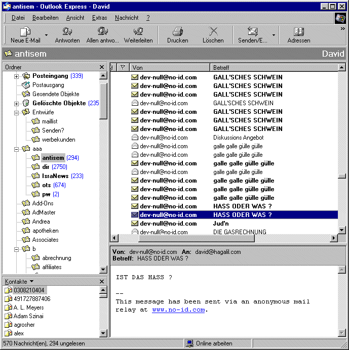Select the IsraNews folder
349x350 pixels.
tap(56, 176)
